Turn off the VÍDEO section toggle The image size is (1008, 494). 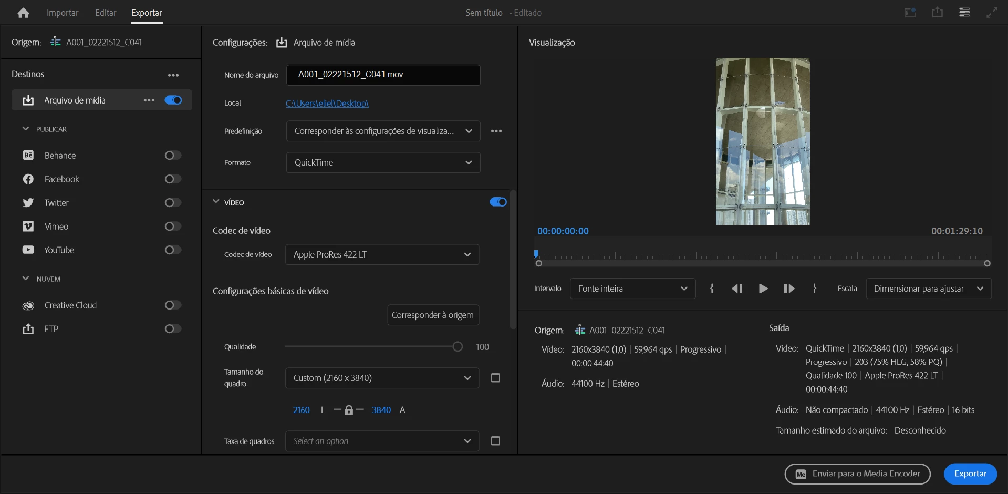click(x=498, y=202)
